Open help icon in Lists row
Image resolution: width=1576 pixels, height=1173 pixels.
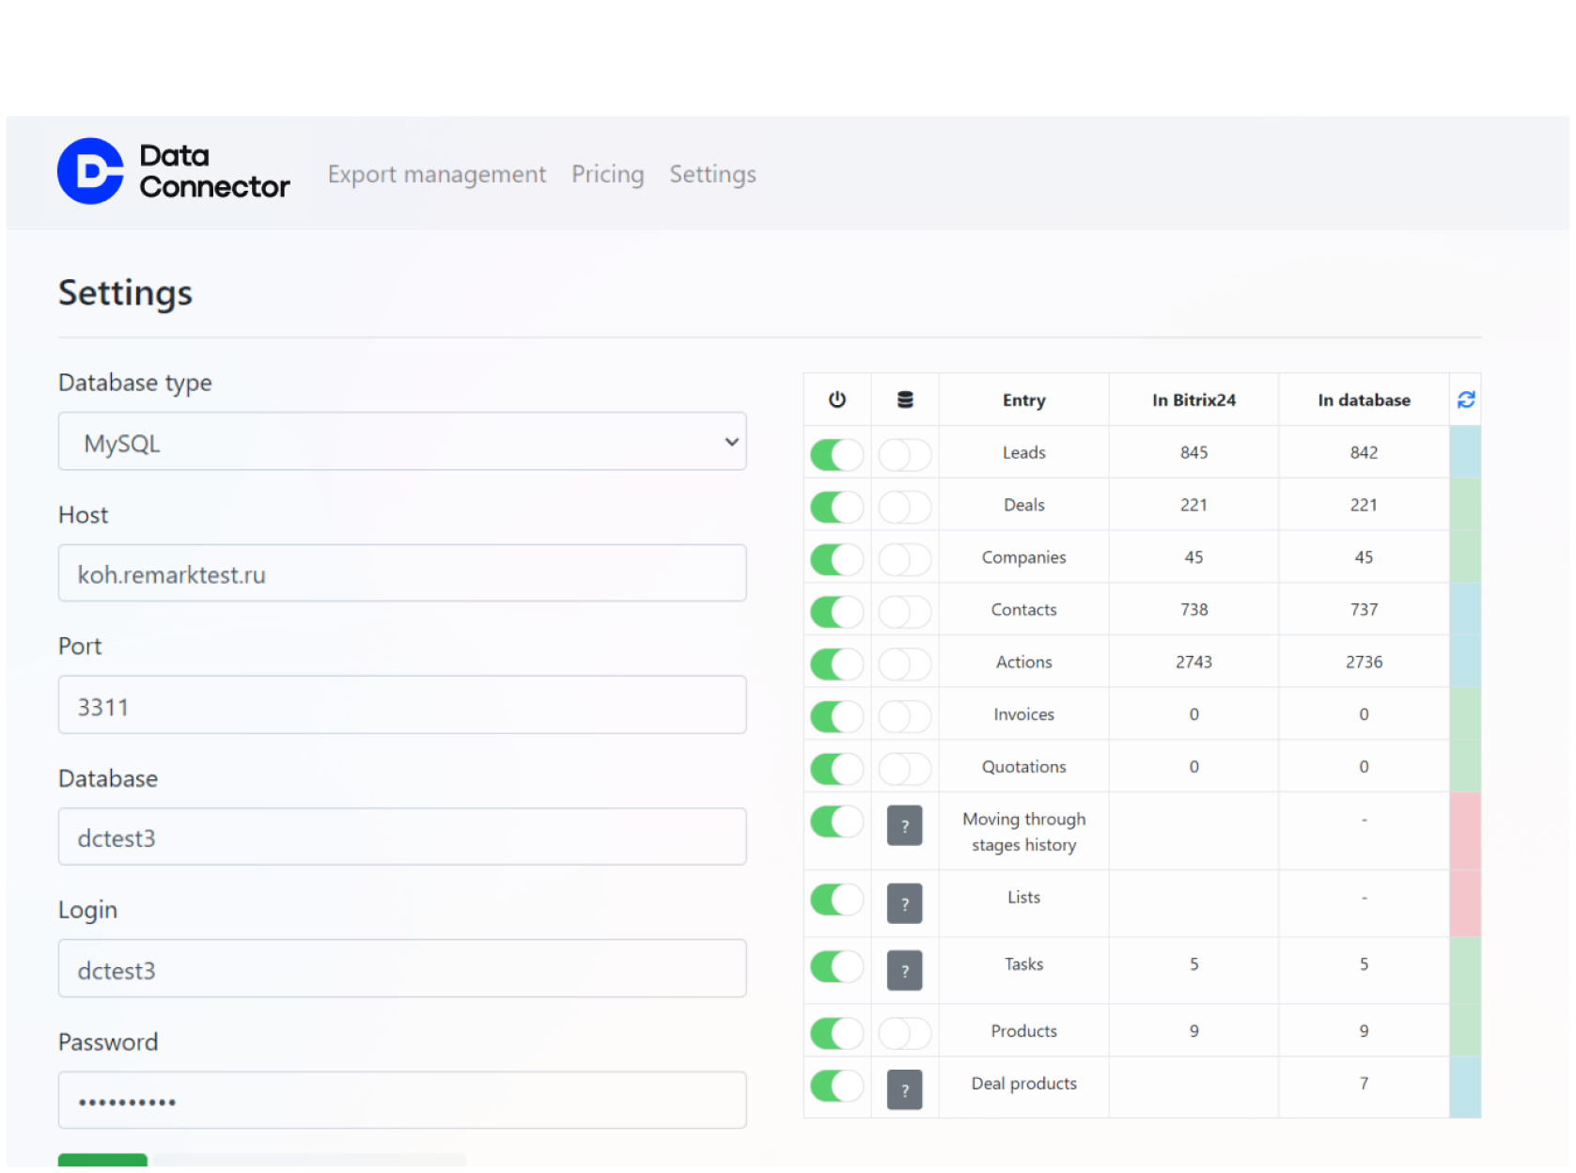point(905,903)
